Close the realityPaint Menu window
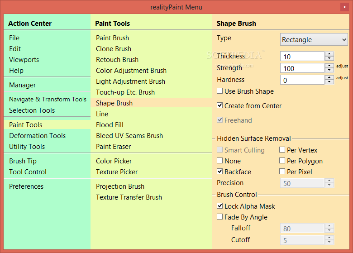Viewport: 353px width, 253px height. point(344,7)
